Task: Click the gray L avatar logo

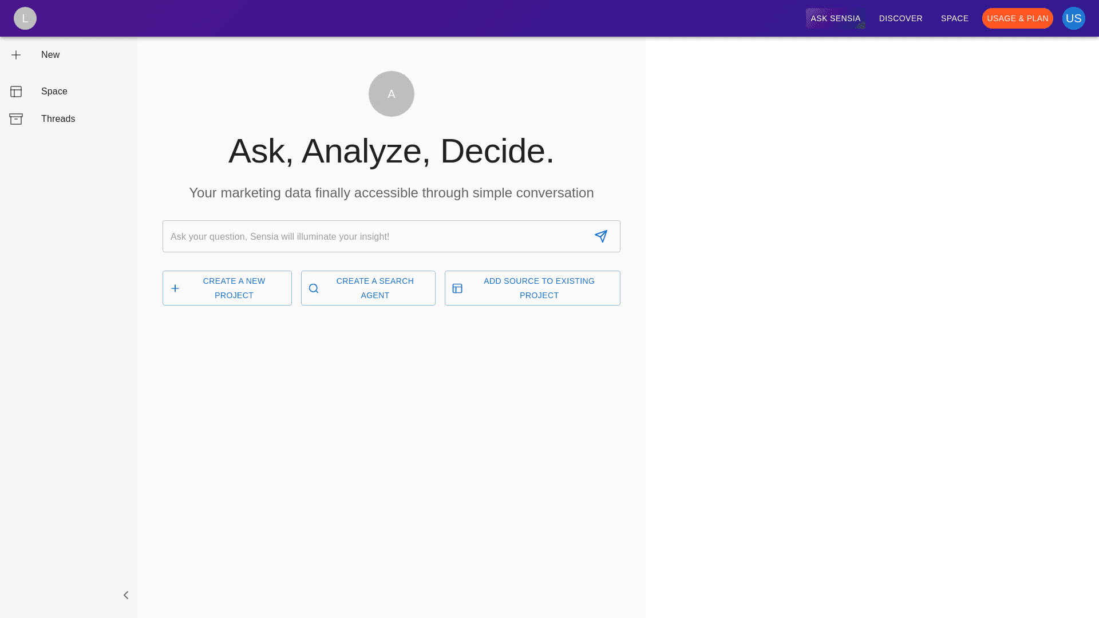Action: pyautogui.click(x=25, y=18)
